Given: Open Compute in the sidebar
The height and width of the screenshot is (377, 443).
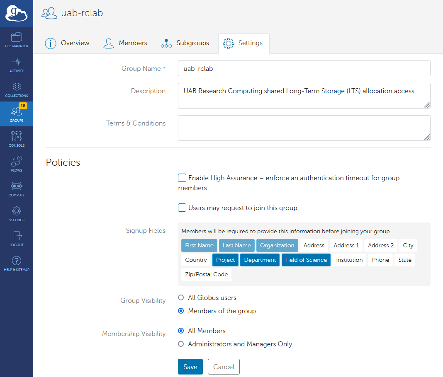Looking at the screenshot, I should (x=17, y=189).
